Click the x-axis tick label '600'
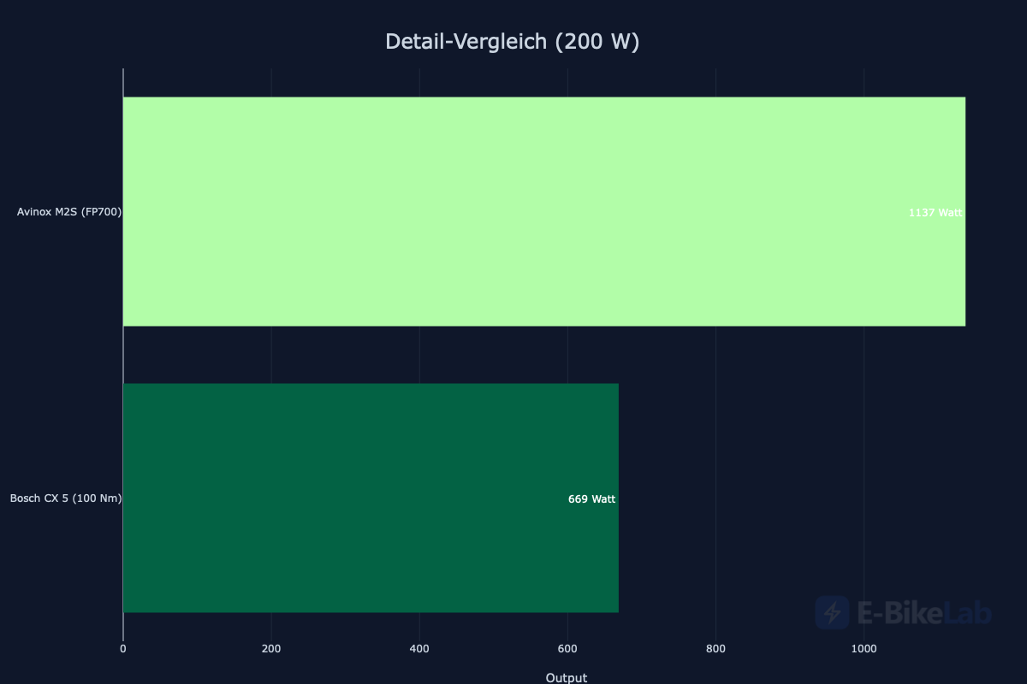1027x684 pixels. 567,649
